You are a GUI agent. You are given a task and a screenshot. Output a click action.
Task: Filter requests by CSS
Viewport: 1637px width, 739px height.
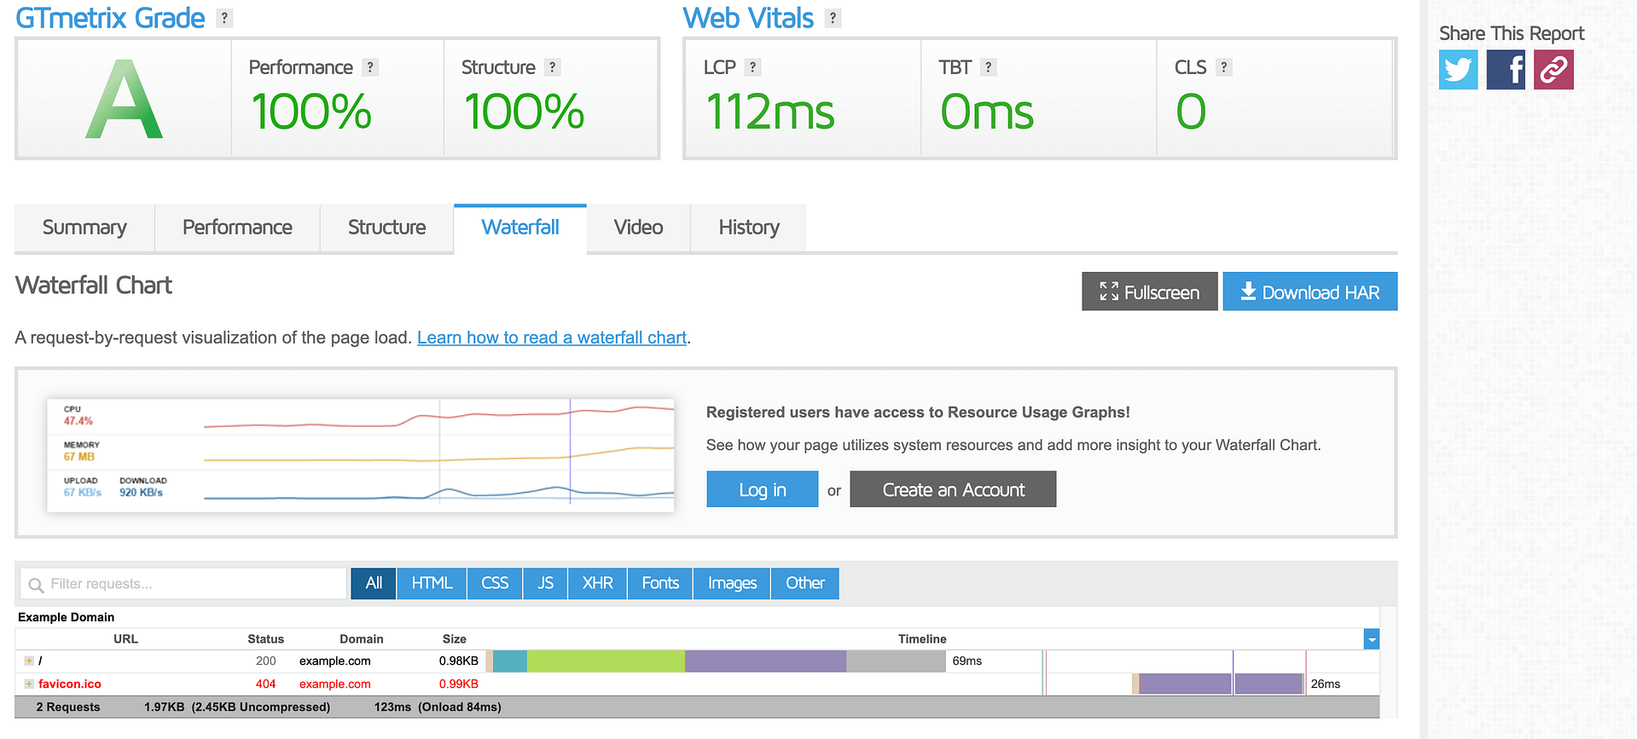point(495,583)
